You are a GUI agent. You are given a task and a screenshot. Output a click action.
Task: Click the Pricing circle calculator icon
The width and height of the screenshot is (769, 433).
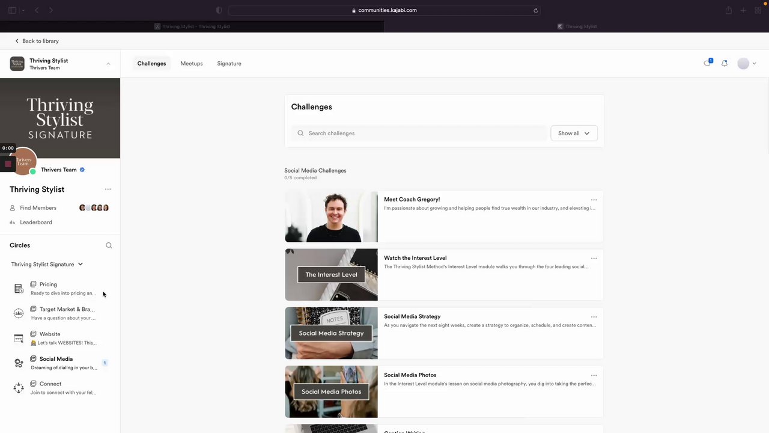pos(19,289)
